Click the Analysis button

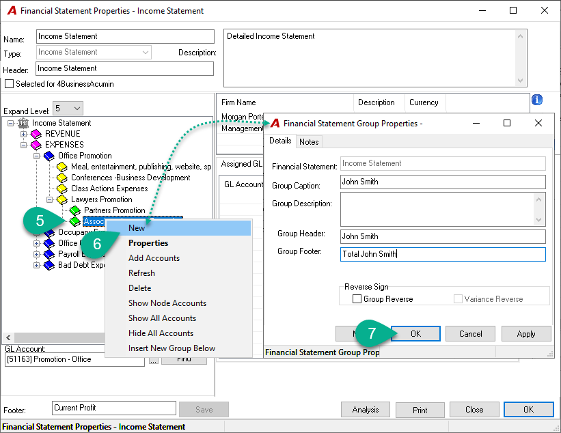click(366, 410)
